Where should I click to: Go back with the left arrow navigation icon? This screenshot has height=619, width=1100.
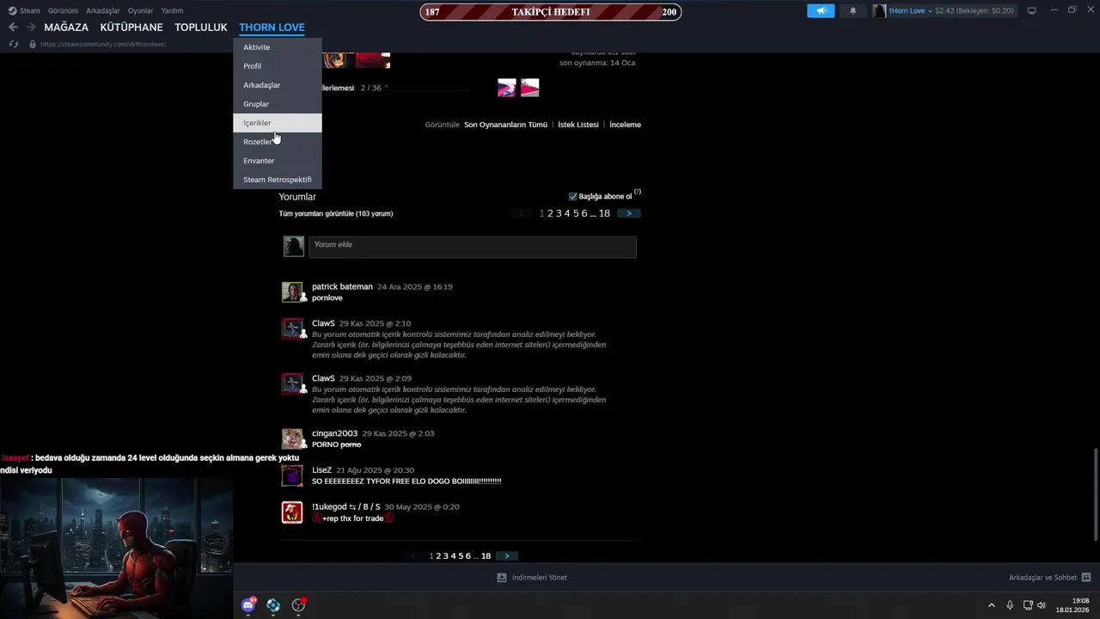tap(13, 28)
